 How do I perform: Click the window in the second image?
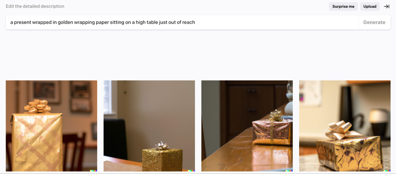108,97
